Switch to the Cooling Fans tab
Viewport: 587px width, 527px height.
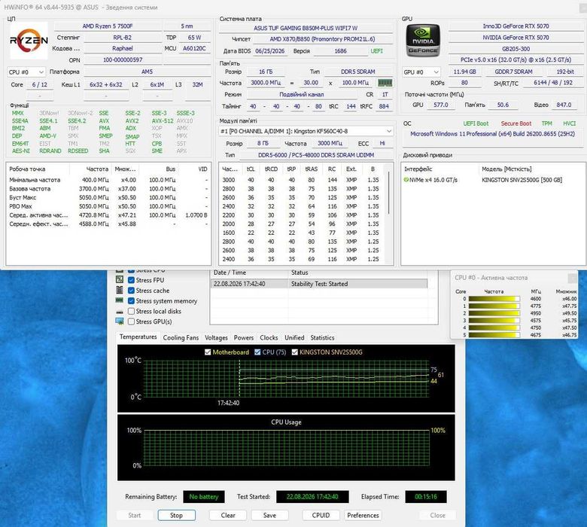coord(181,337)
